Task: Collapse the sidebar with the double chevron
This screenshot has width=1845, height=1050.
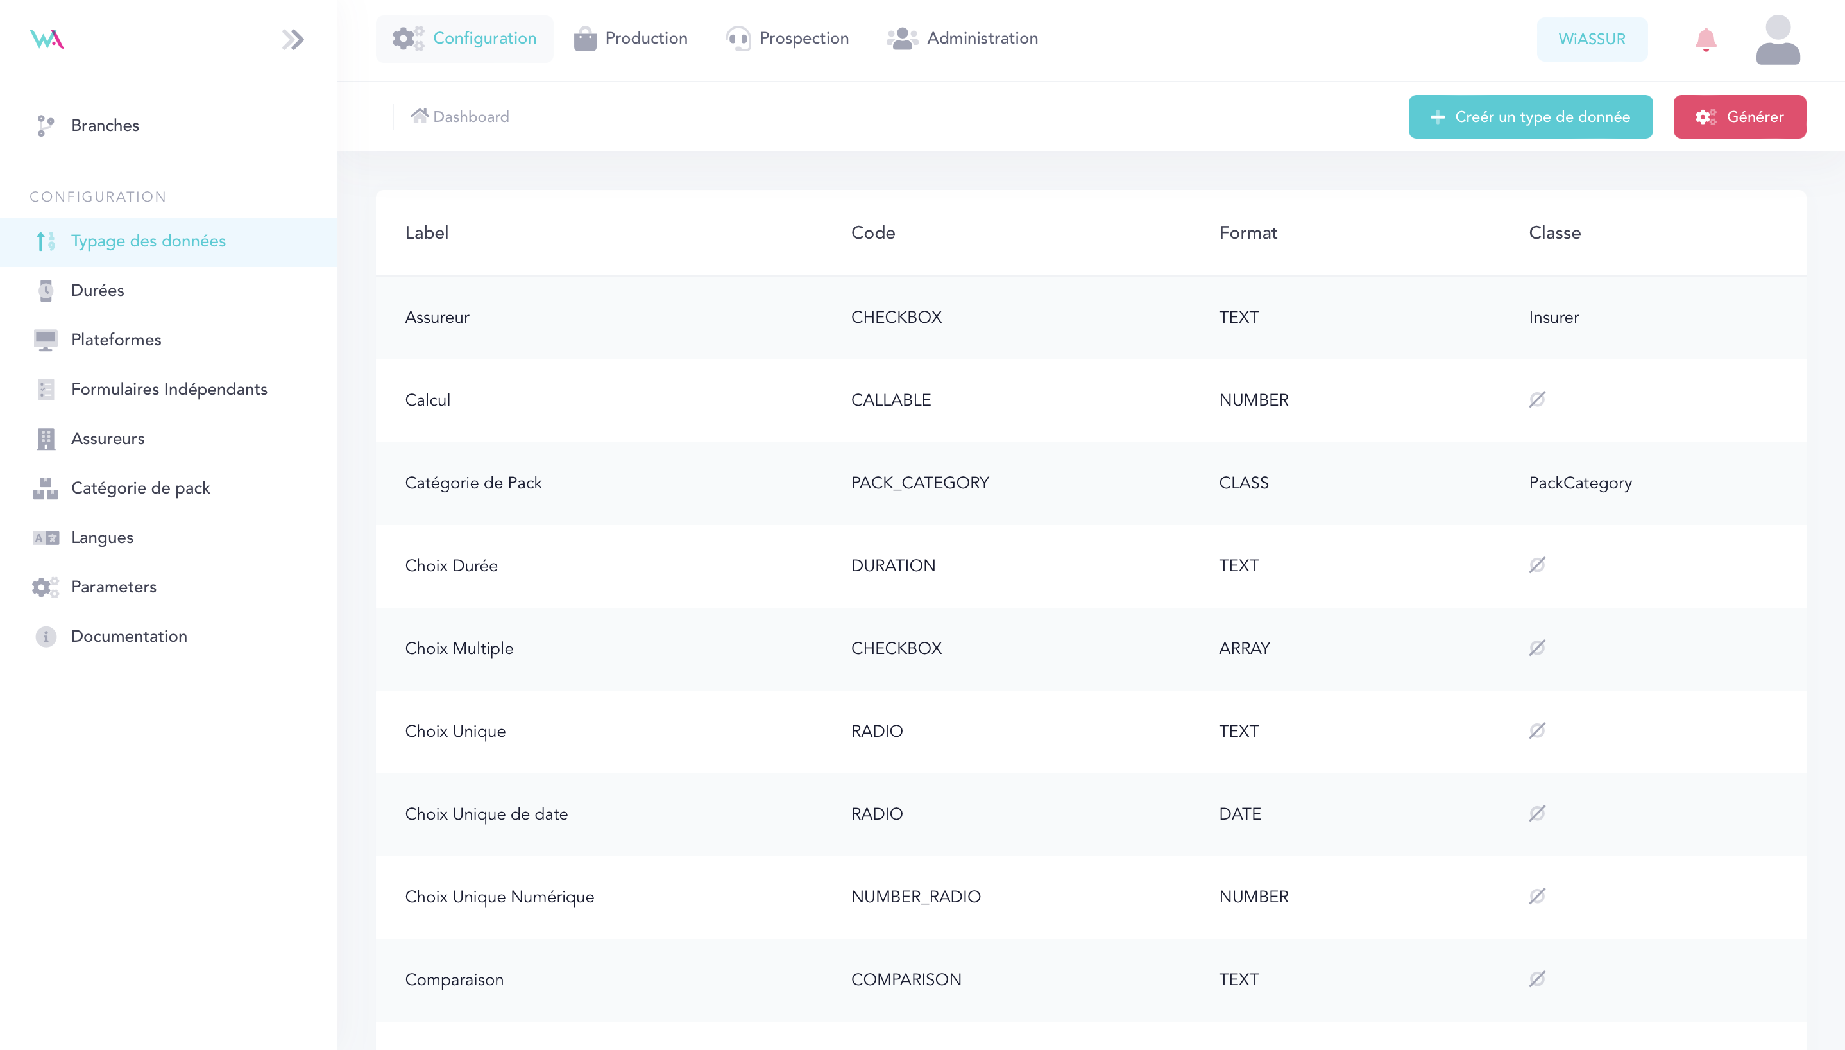Action: coord(293,39)
